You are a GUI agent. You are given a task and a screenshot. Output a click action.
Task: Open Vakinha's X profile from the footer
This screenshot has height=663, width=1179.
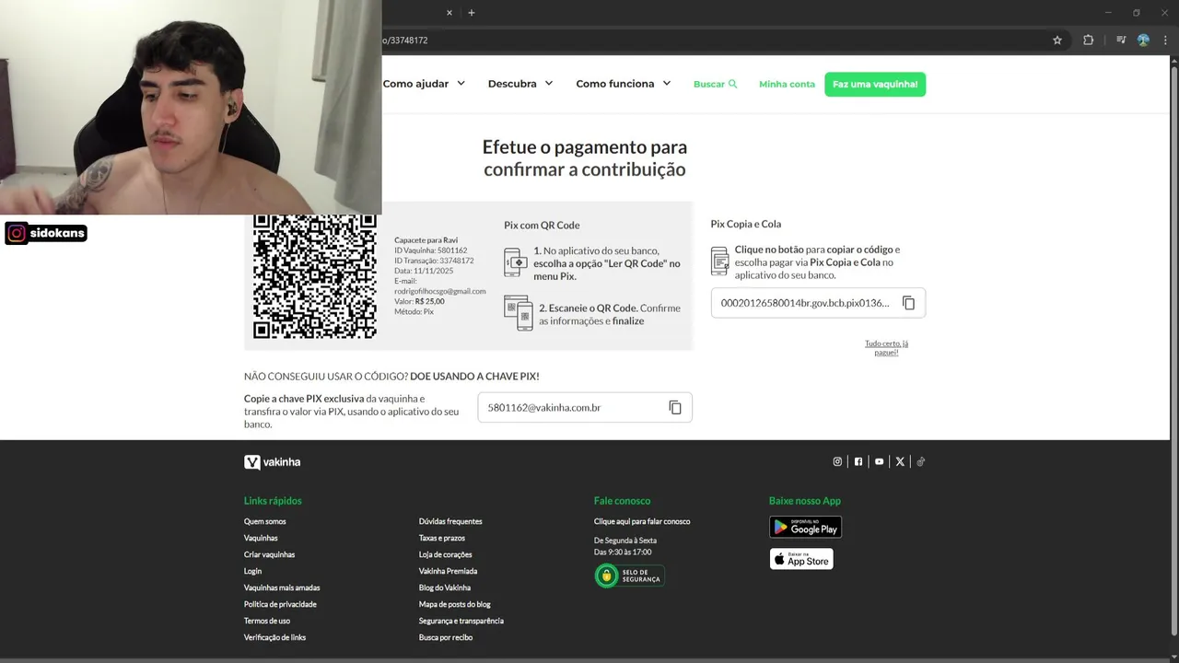tap(900, 461)
